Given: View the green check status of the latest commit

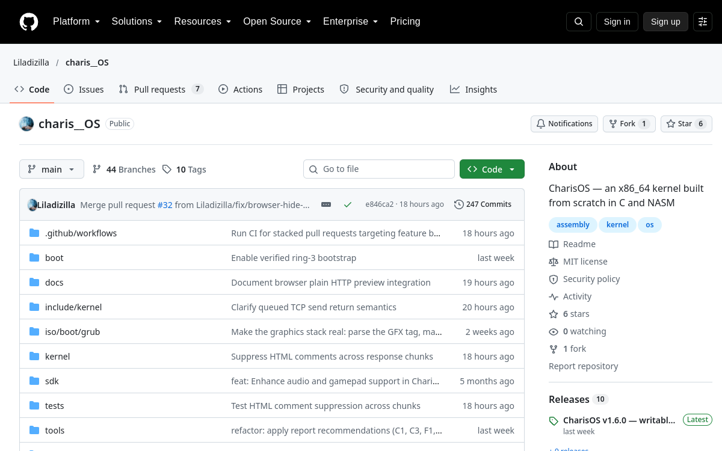Looking at the screenshot, I should [348, 204].
